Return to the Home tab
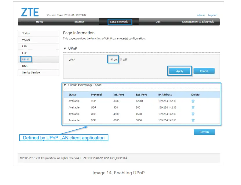This screenshot has height=185, width=241. point(39,22)
